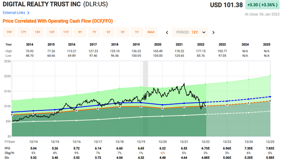The width and height of the screenshot is (281, 161).
Task: Select the 5Y period button
Action: pos(108,32)
